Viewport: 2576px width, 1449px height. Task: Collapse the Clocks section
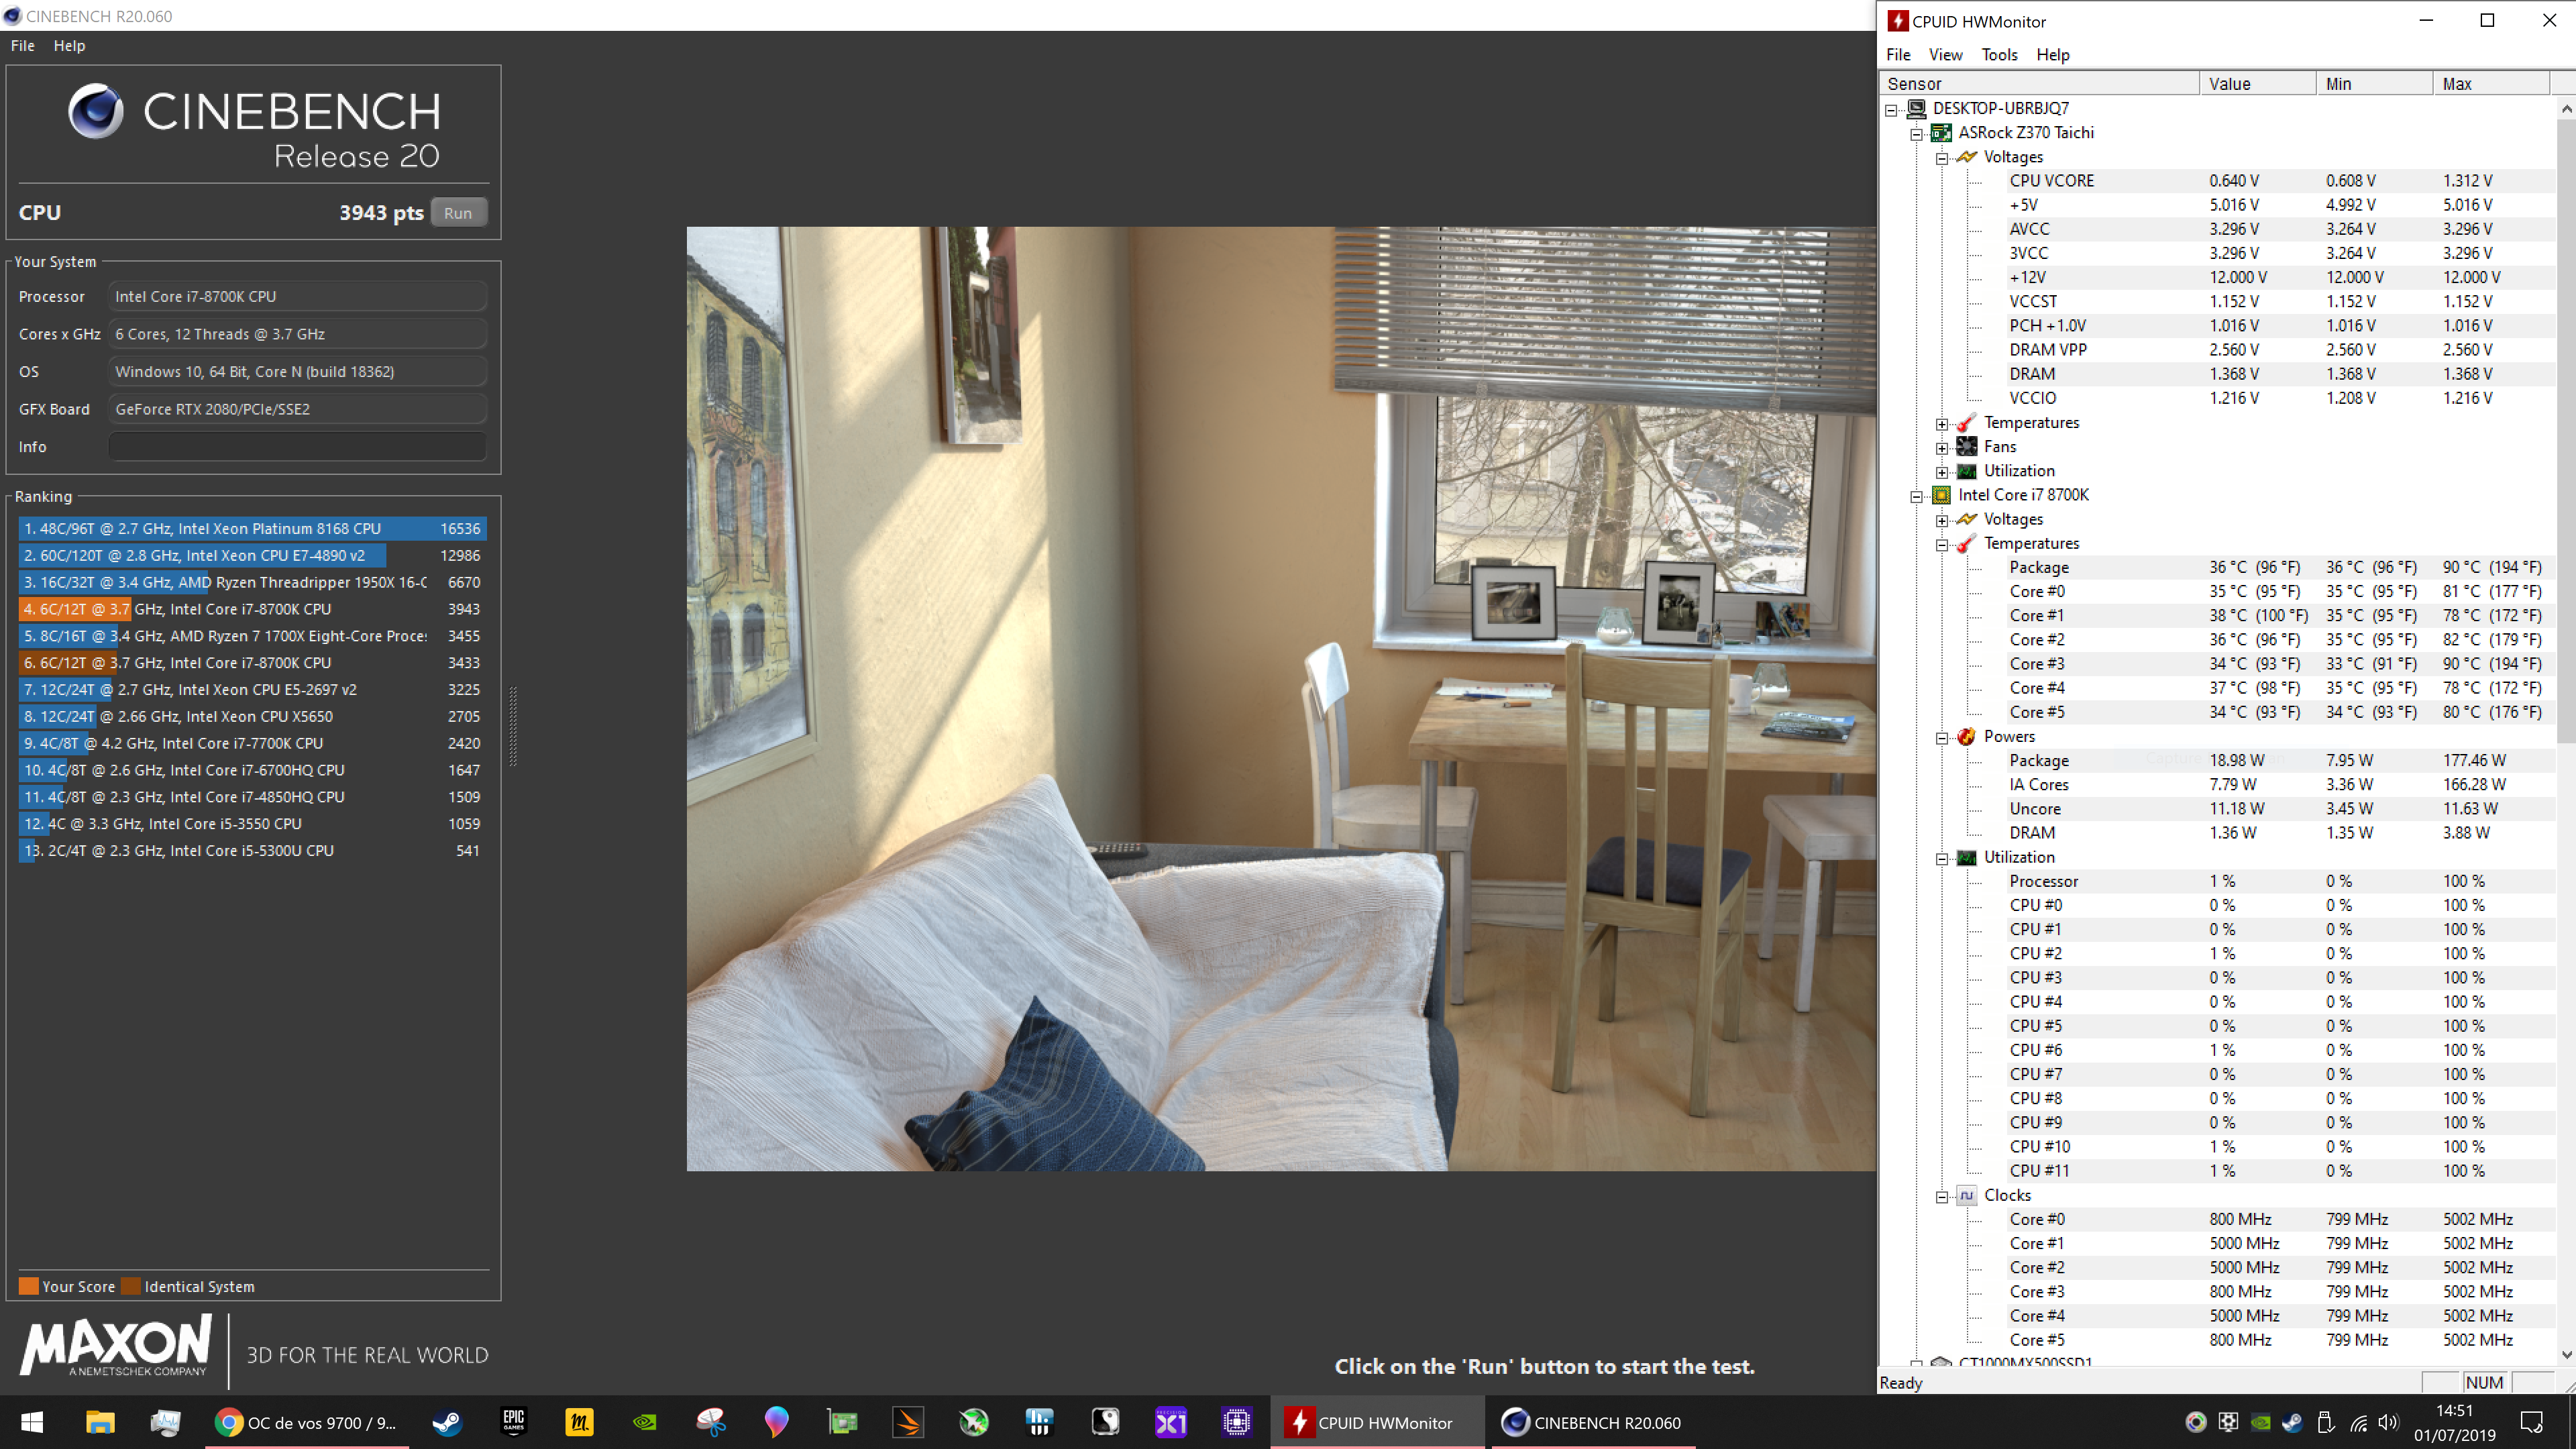pyautogui.click(x=1941, y=1197)
